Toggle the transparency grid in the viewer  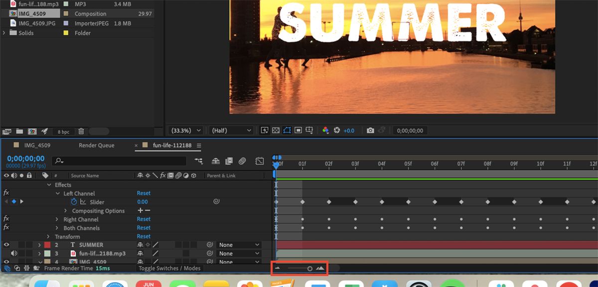click(276, 130)
